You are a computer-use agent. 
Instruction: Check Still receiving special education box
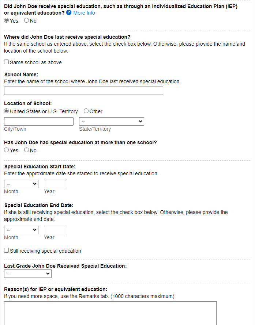click(x=7, y=251)
